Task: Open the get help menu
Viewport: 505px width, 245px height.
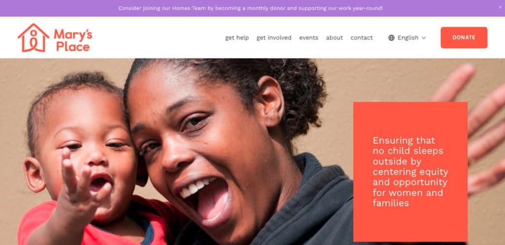Action: point(237,38)
